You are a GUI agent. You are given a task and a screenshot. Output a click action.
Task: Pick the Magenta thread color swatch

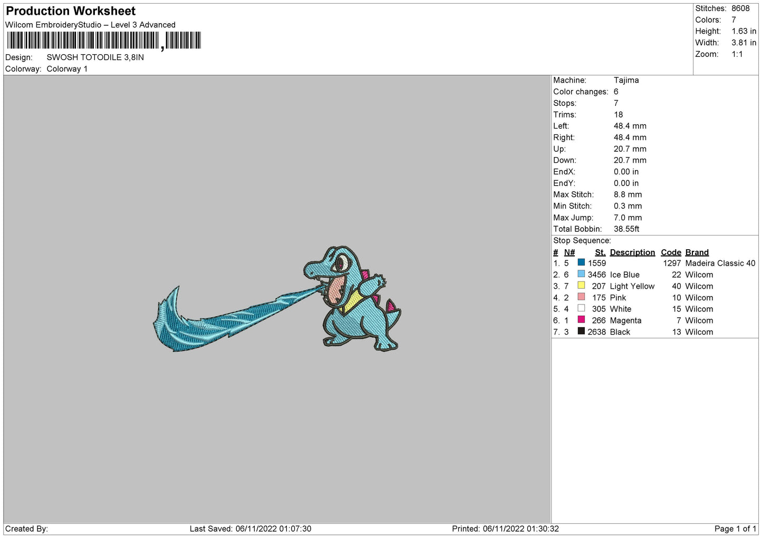(581, 320)
